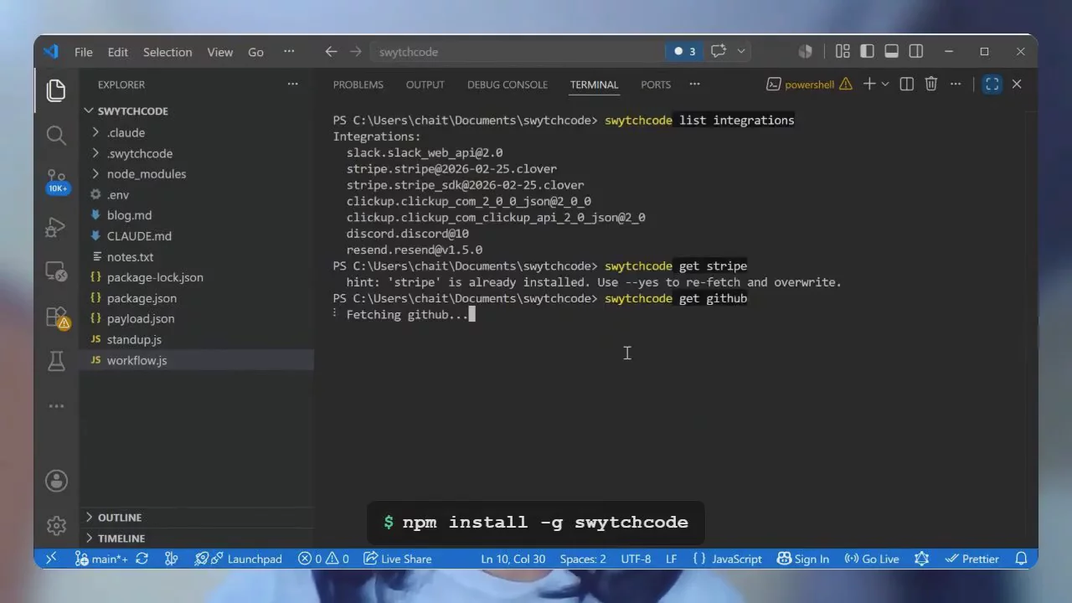Open the Run and Debug view
This screenshot has width=1072, height=603.
[x=56, y=227]
